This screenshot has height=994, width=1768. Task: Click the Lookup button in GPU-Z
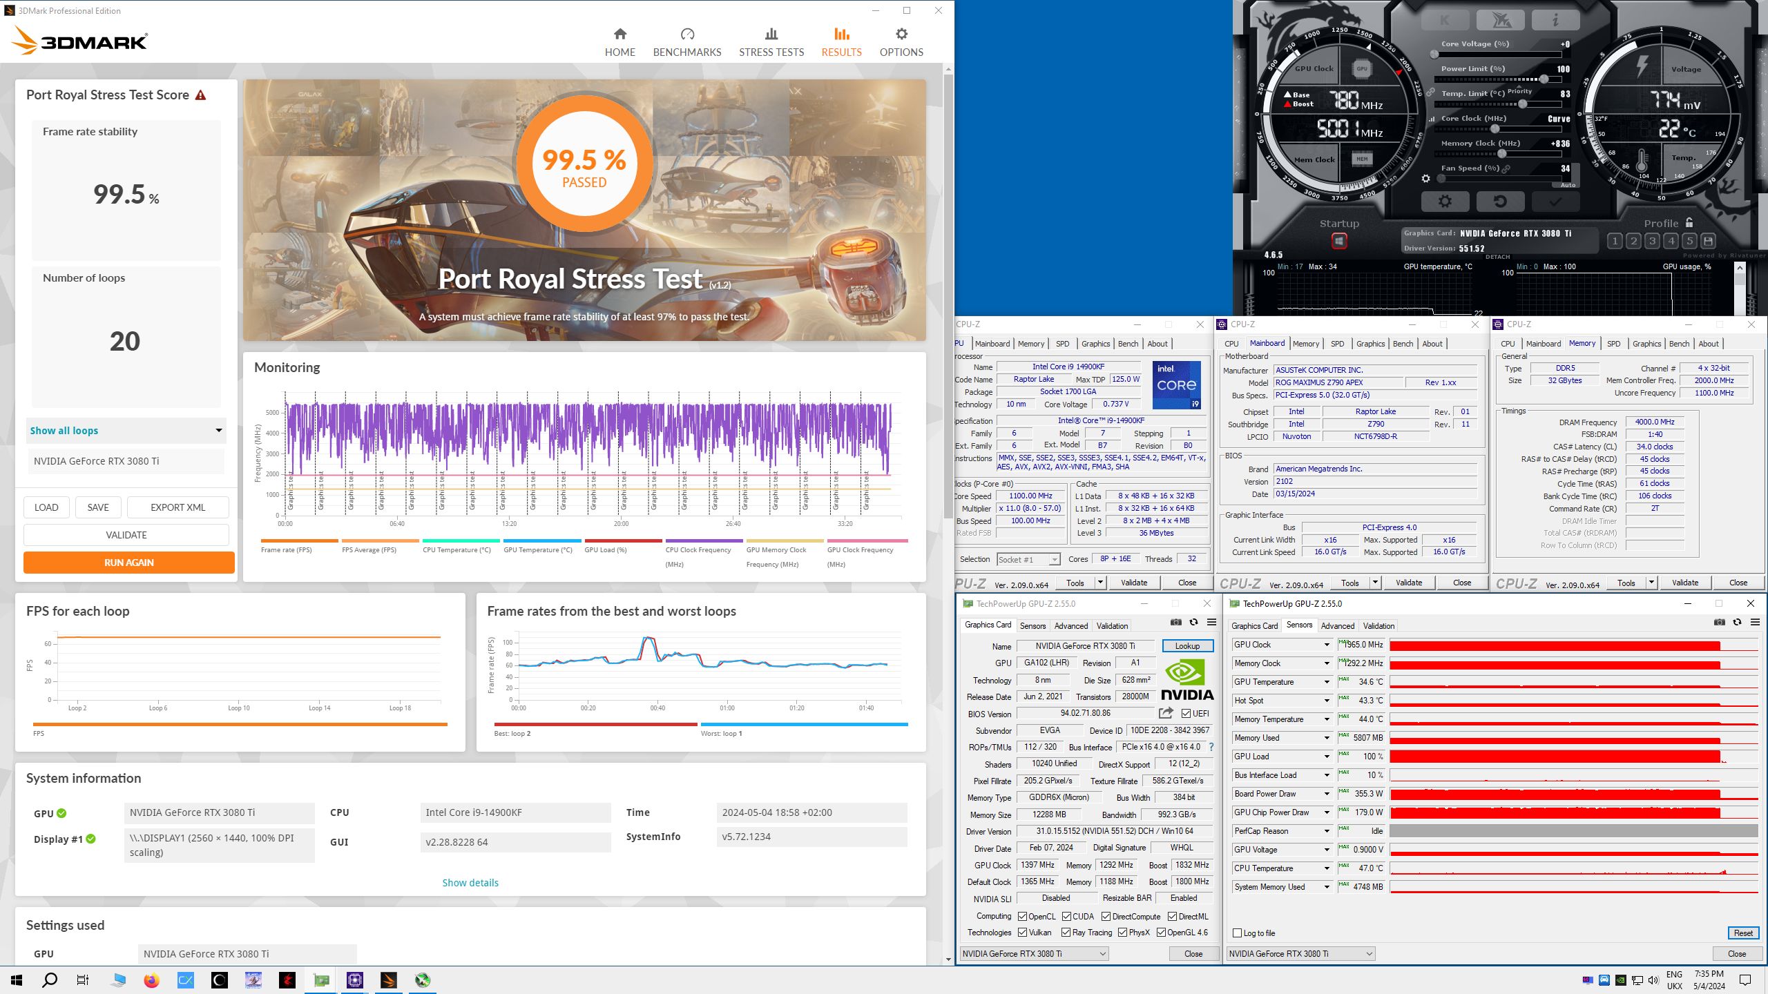coord(1187,646)
